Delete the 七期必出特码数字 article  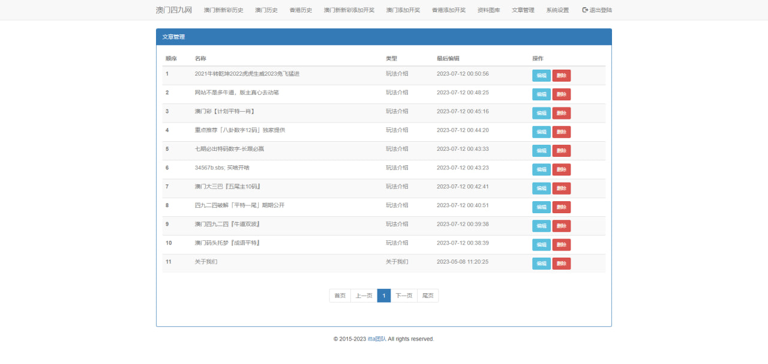[562, 151]
